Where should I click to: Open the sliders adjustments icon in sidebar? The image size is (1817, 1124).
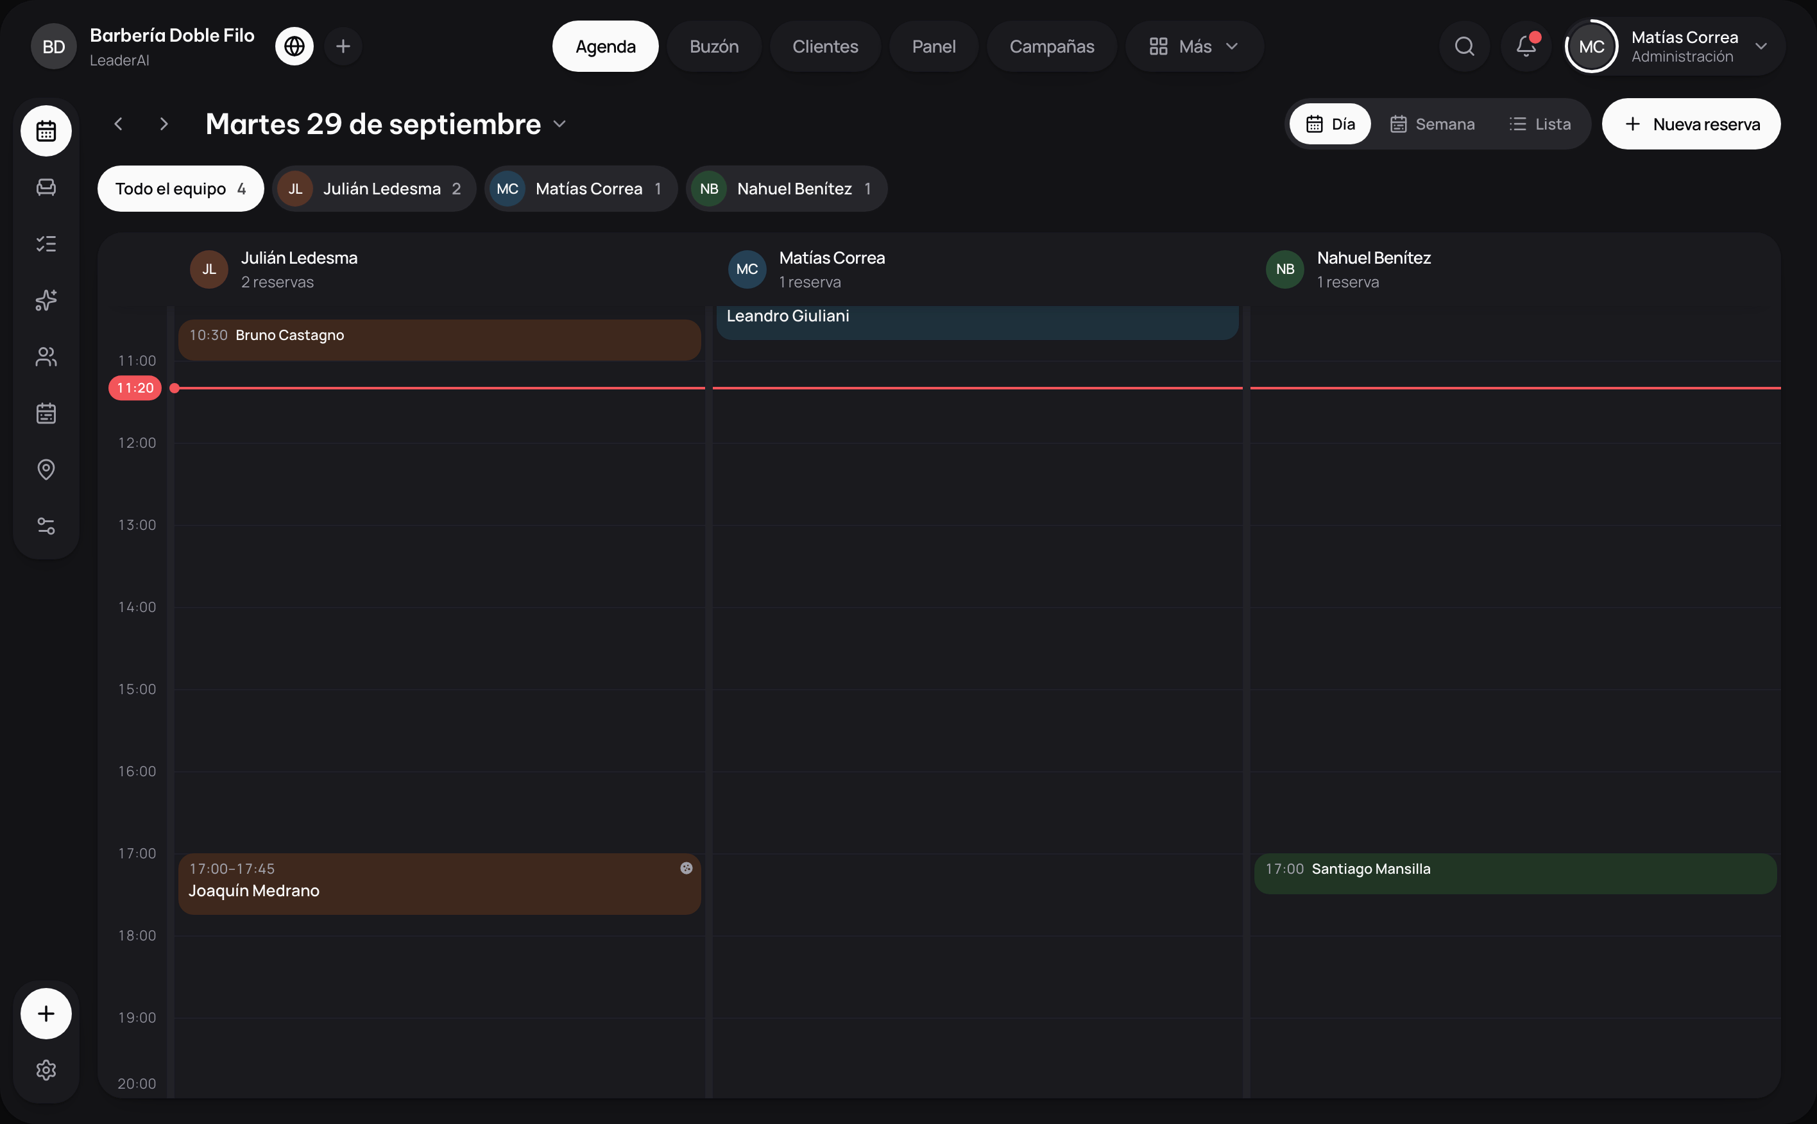[46, 526]
